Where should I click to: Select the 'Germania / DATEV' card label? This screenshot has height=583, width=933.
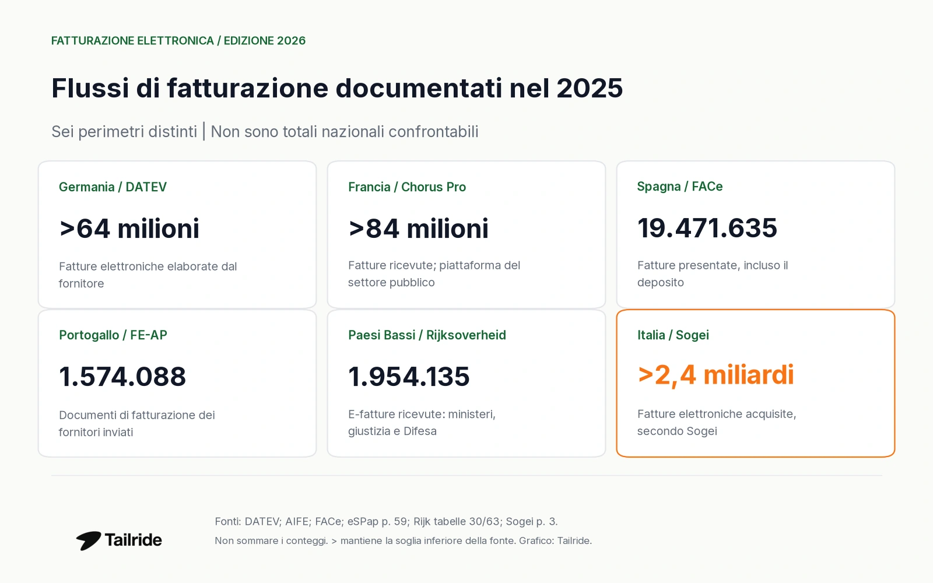[113, 187]
